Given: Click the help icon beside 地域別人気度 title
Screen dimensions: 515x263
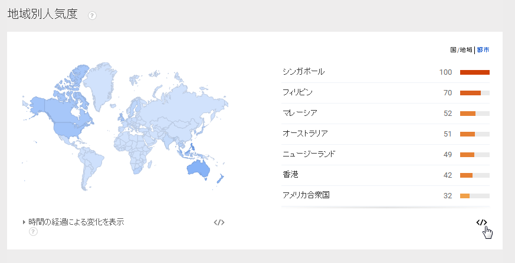Looking at the screenshot, I should point(92,16).
